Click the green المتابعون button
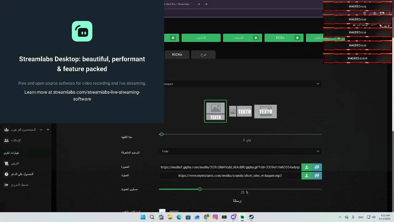This screenshot has width=394, height=222. [x=201, y=38]
